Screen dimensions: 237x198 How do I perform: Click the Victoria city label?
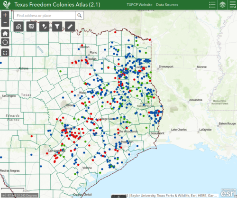[x=87, y=168]
